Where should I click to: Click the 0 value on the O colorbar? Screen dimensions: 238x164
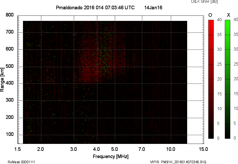(218, 138)
